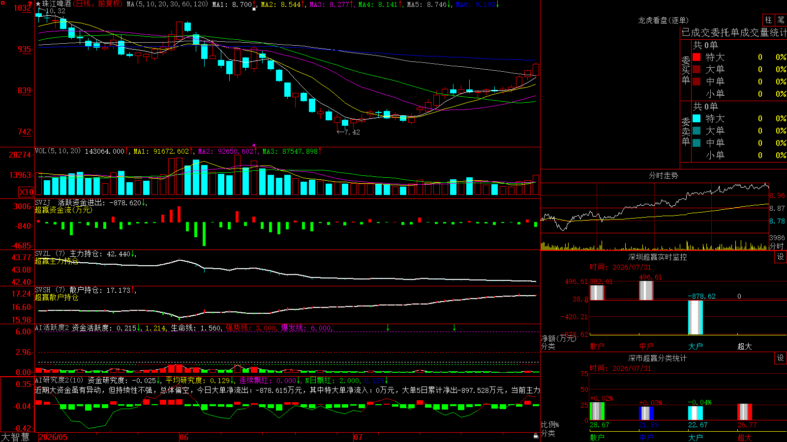The image size is (787, 442).
Task: Click the 净额(万元) axis label
Action: click(x=558, y=338)
